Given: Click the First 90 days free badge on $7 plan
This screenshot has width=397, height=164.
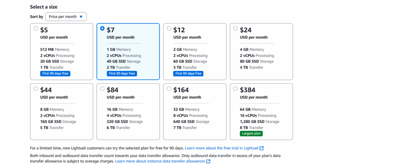Looking at the screenshot, I should pos(122,73).
